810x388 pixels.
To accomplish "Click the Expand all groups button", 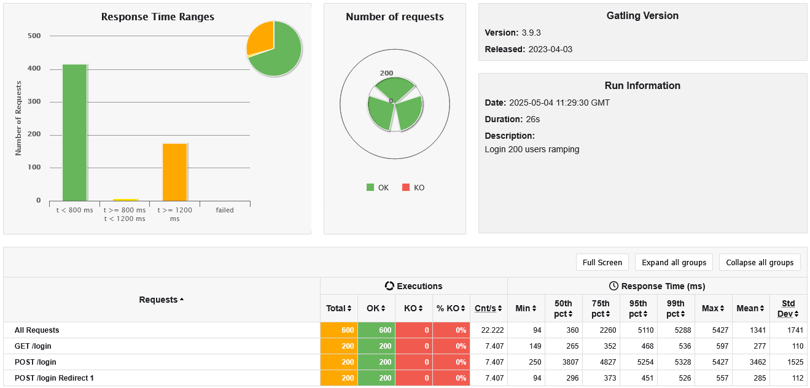I will point(674,262).
